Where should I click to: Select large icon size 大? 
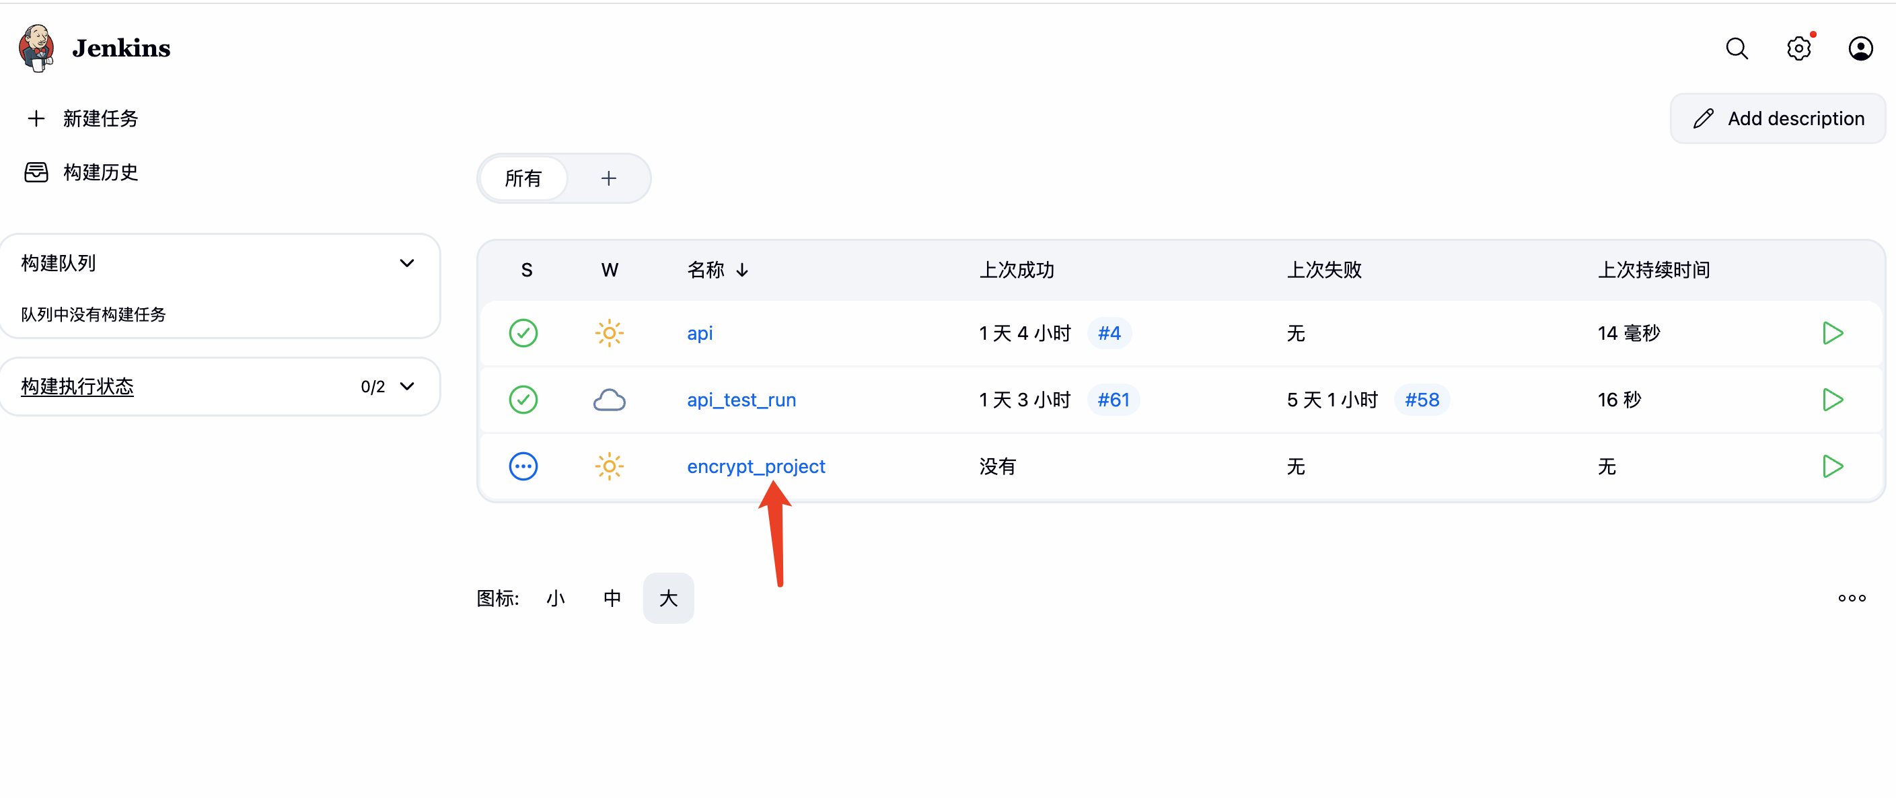[x=667, y=597]
